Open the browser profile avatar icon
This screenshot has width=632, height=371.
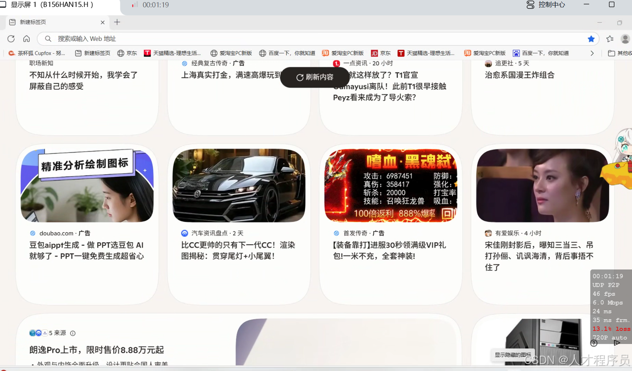point(626,38)
